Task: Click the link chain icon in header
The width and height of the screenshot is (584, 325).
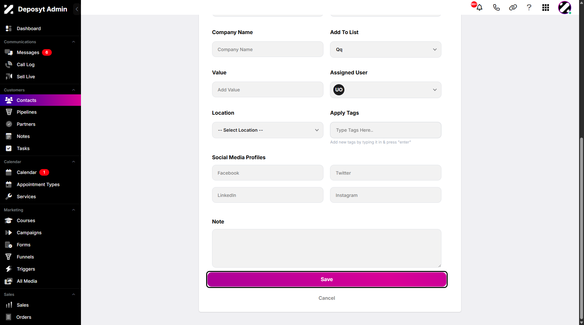Action: click(513, 7)
